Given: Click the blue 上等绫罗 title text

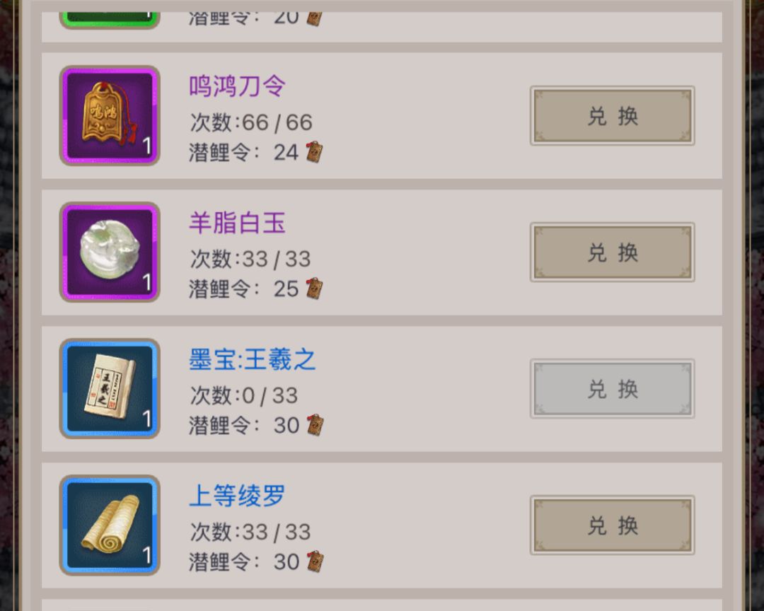Looking at the screenshot, I should (x=237, y=496).
